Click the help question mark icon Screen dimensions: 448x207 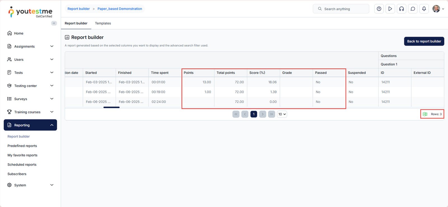pyautogui.click(x=379, y=9)
